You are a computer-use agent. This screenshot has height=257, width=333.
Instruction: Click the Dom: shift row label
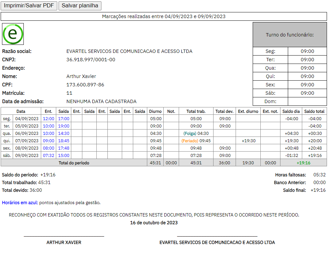pyautogui.click(x=270, y=101)
